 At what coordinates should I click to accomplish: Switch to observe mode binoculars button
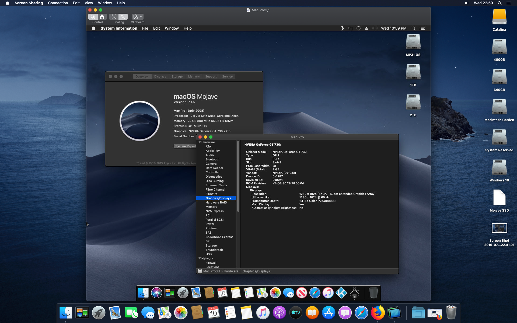click(x=102, y=17)
